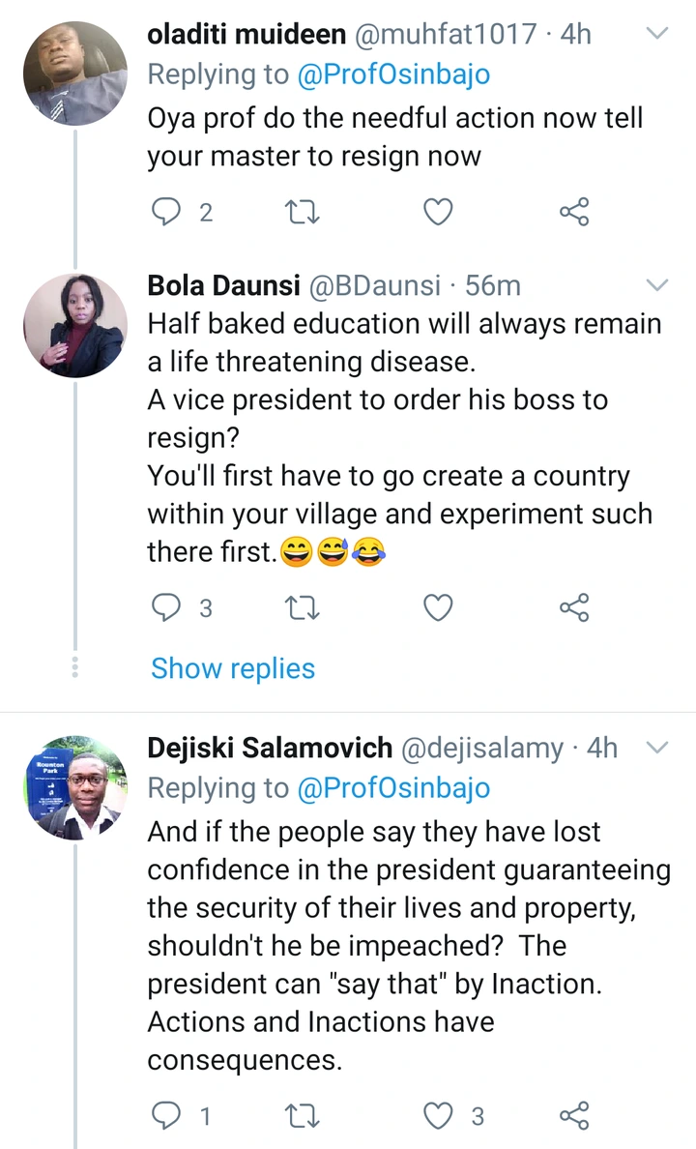
Task: Reply to Bola Daunsi's tweet
Action: click(x=169, y=607)
